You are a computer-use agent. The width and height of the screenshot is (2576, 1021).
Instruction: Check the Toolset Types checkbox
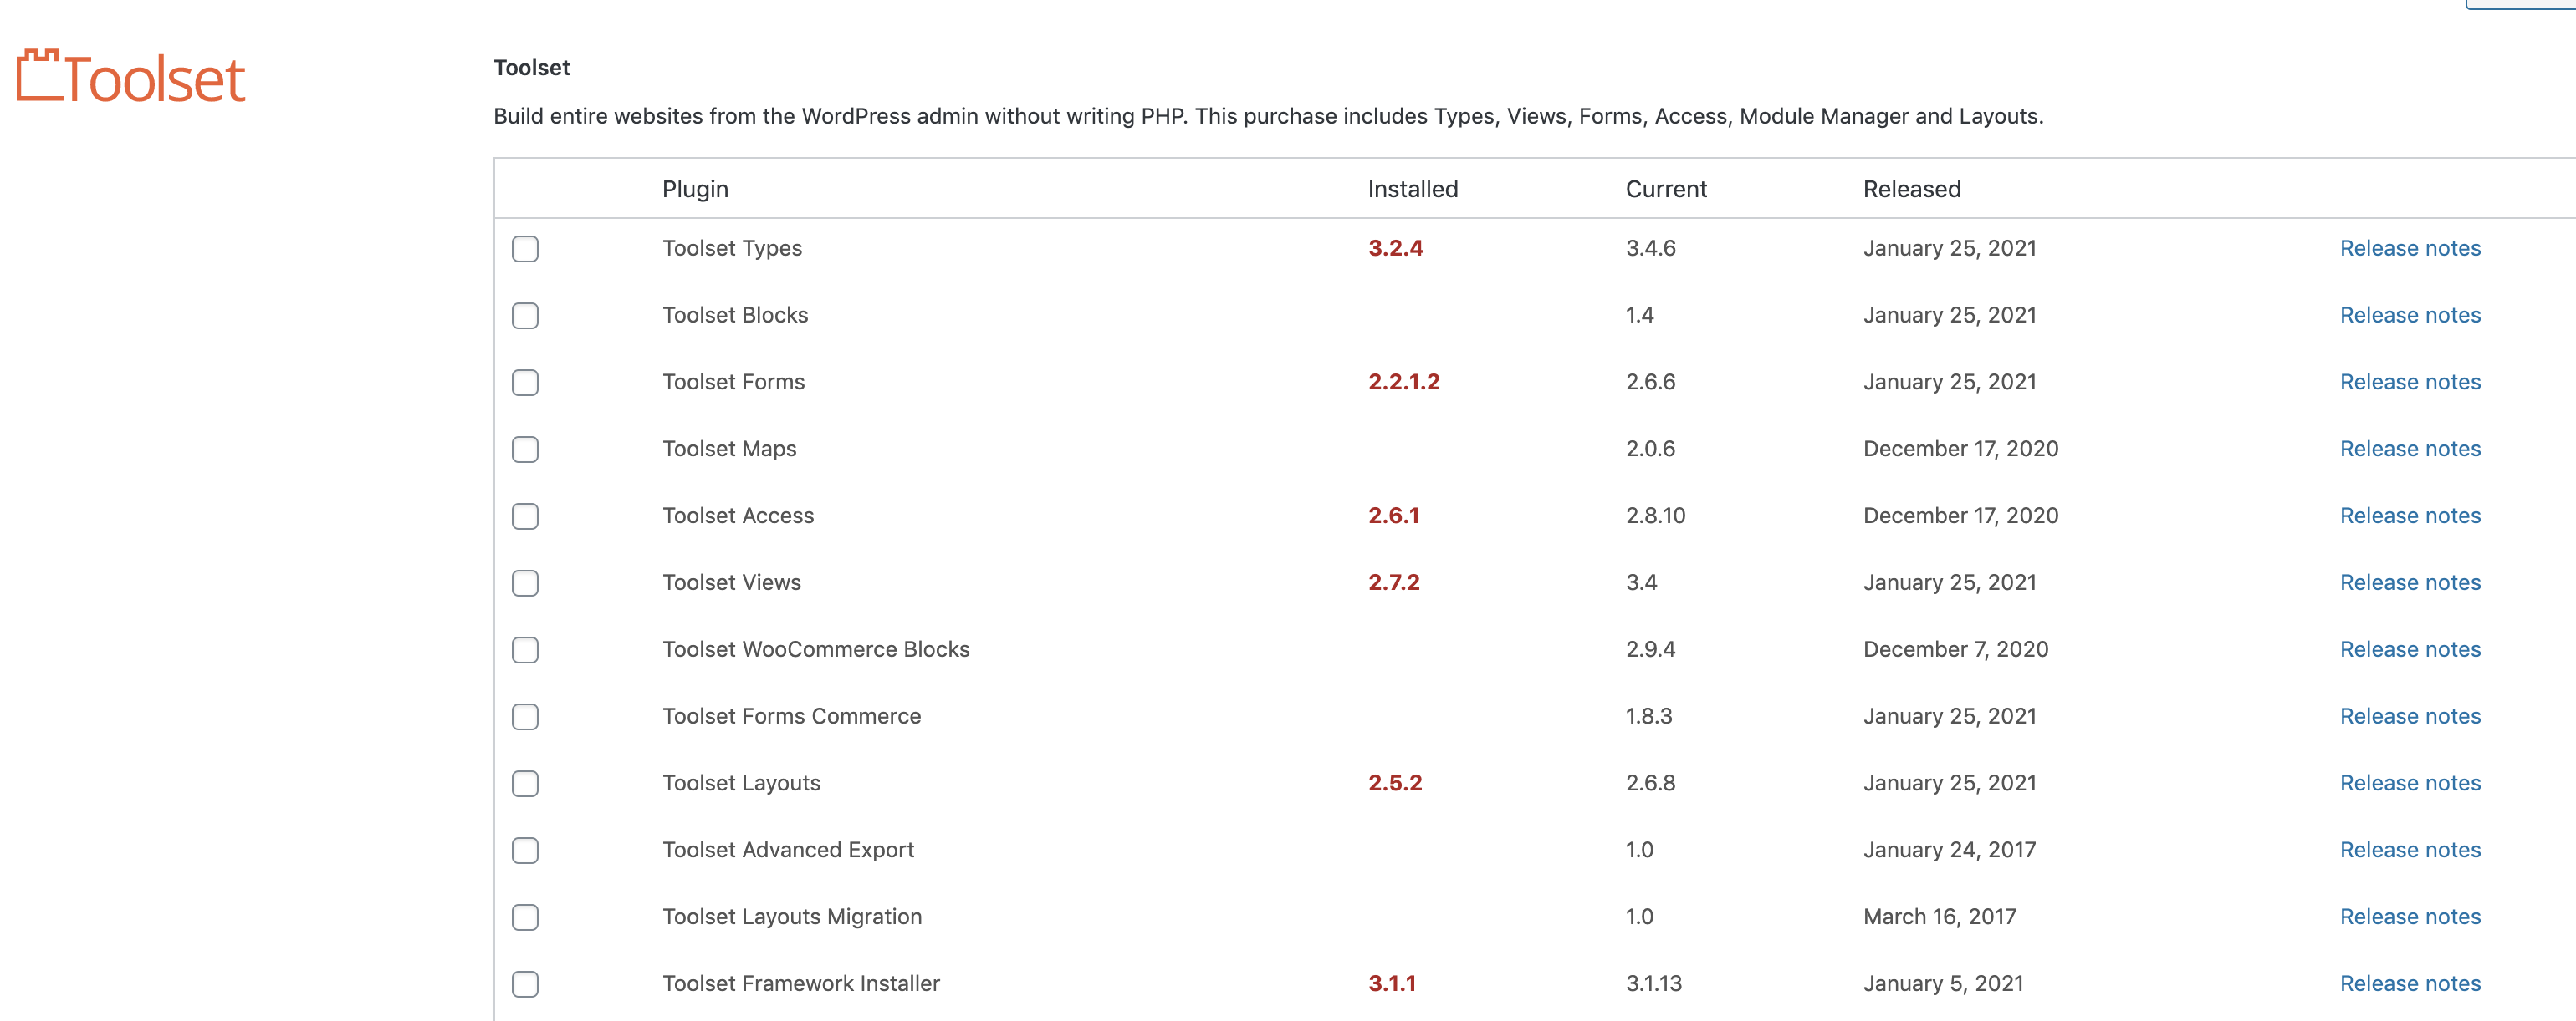(x=525, y=249)
